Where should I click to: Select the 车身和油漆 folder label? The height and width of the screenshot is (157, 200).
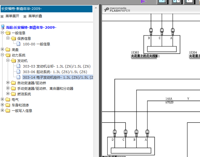pyautogui.click(x=20, y=105)
